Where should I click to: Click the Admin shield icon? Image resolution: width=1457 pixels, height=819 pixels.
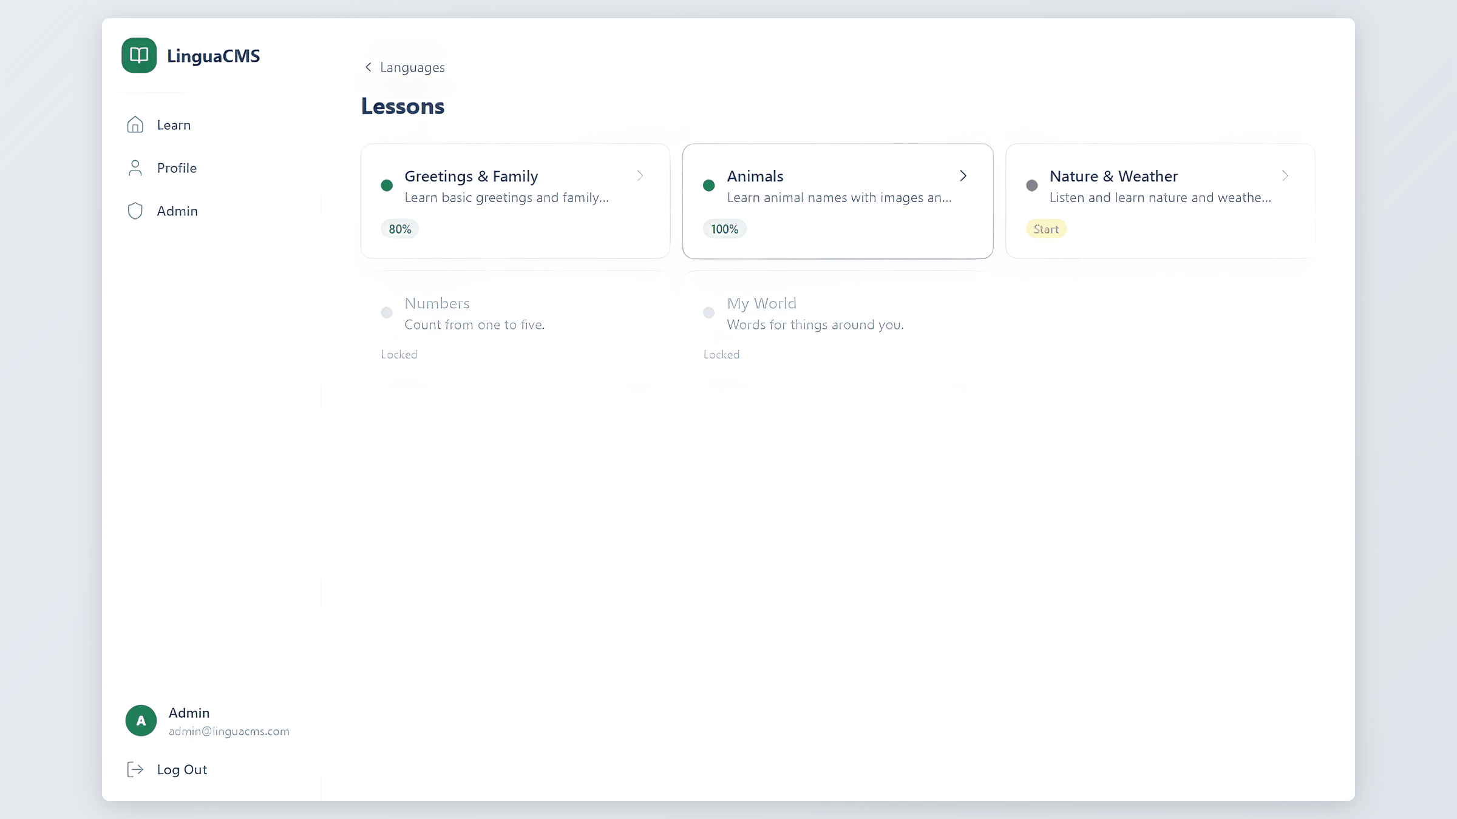135,211
